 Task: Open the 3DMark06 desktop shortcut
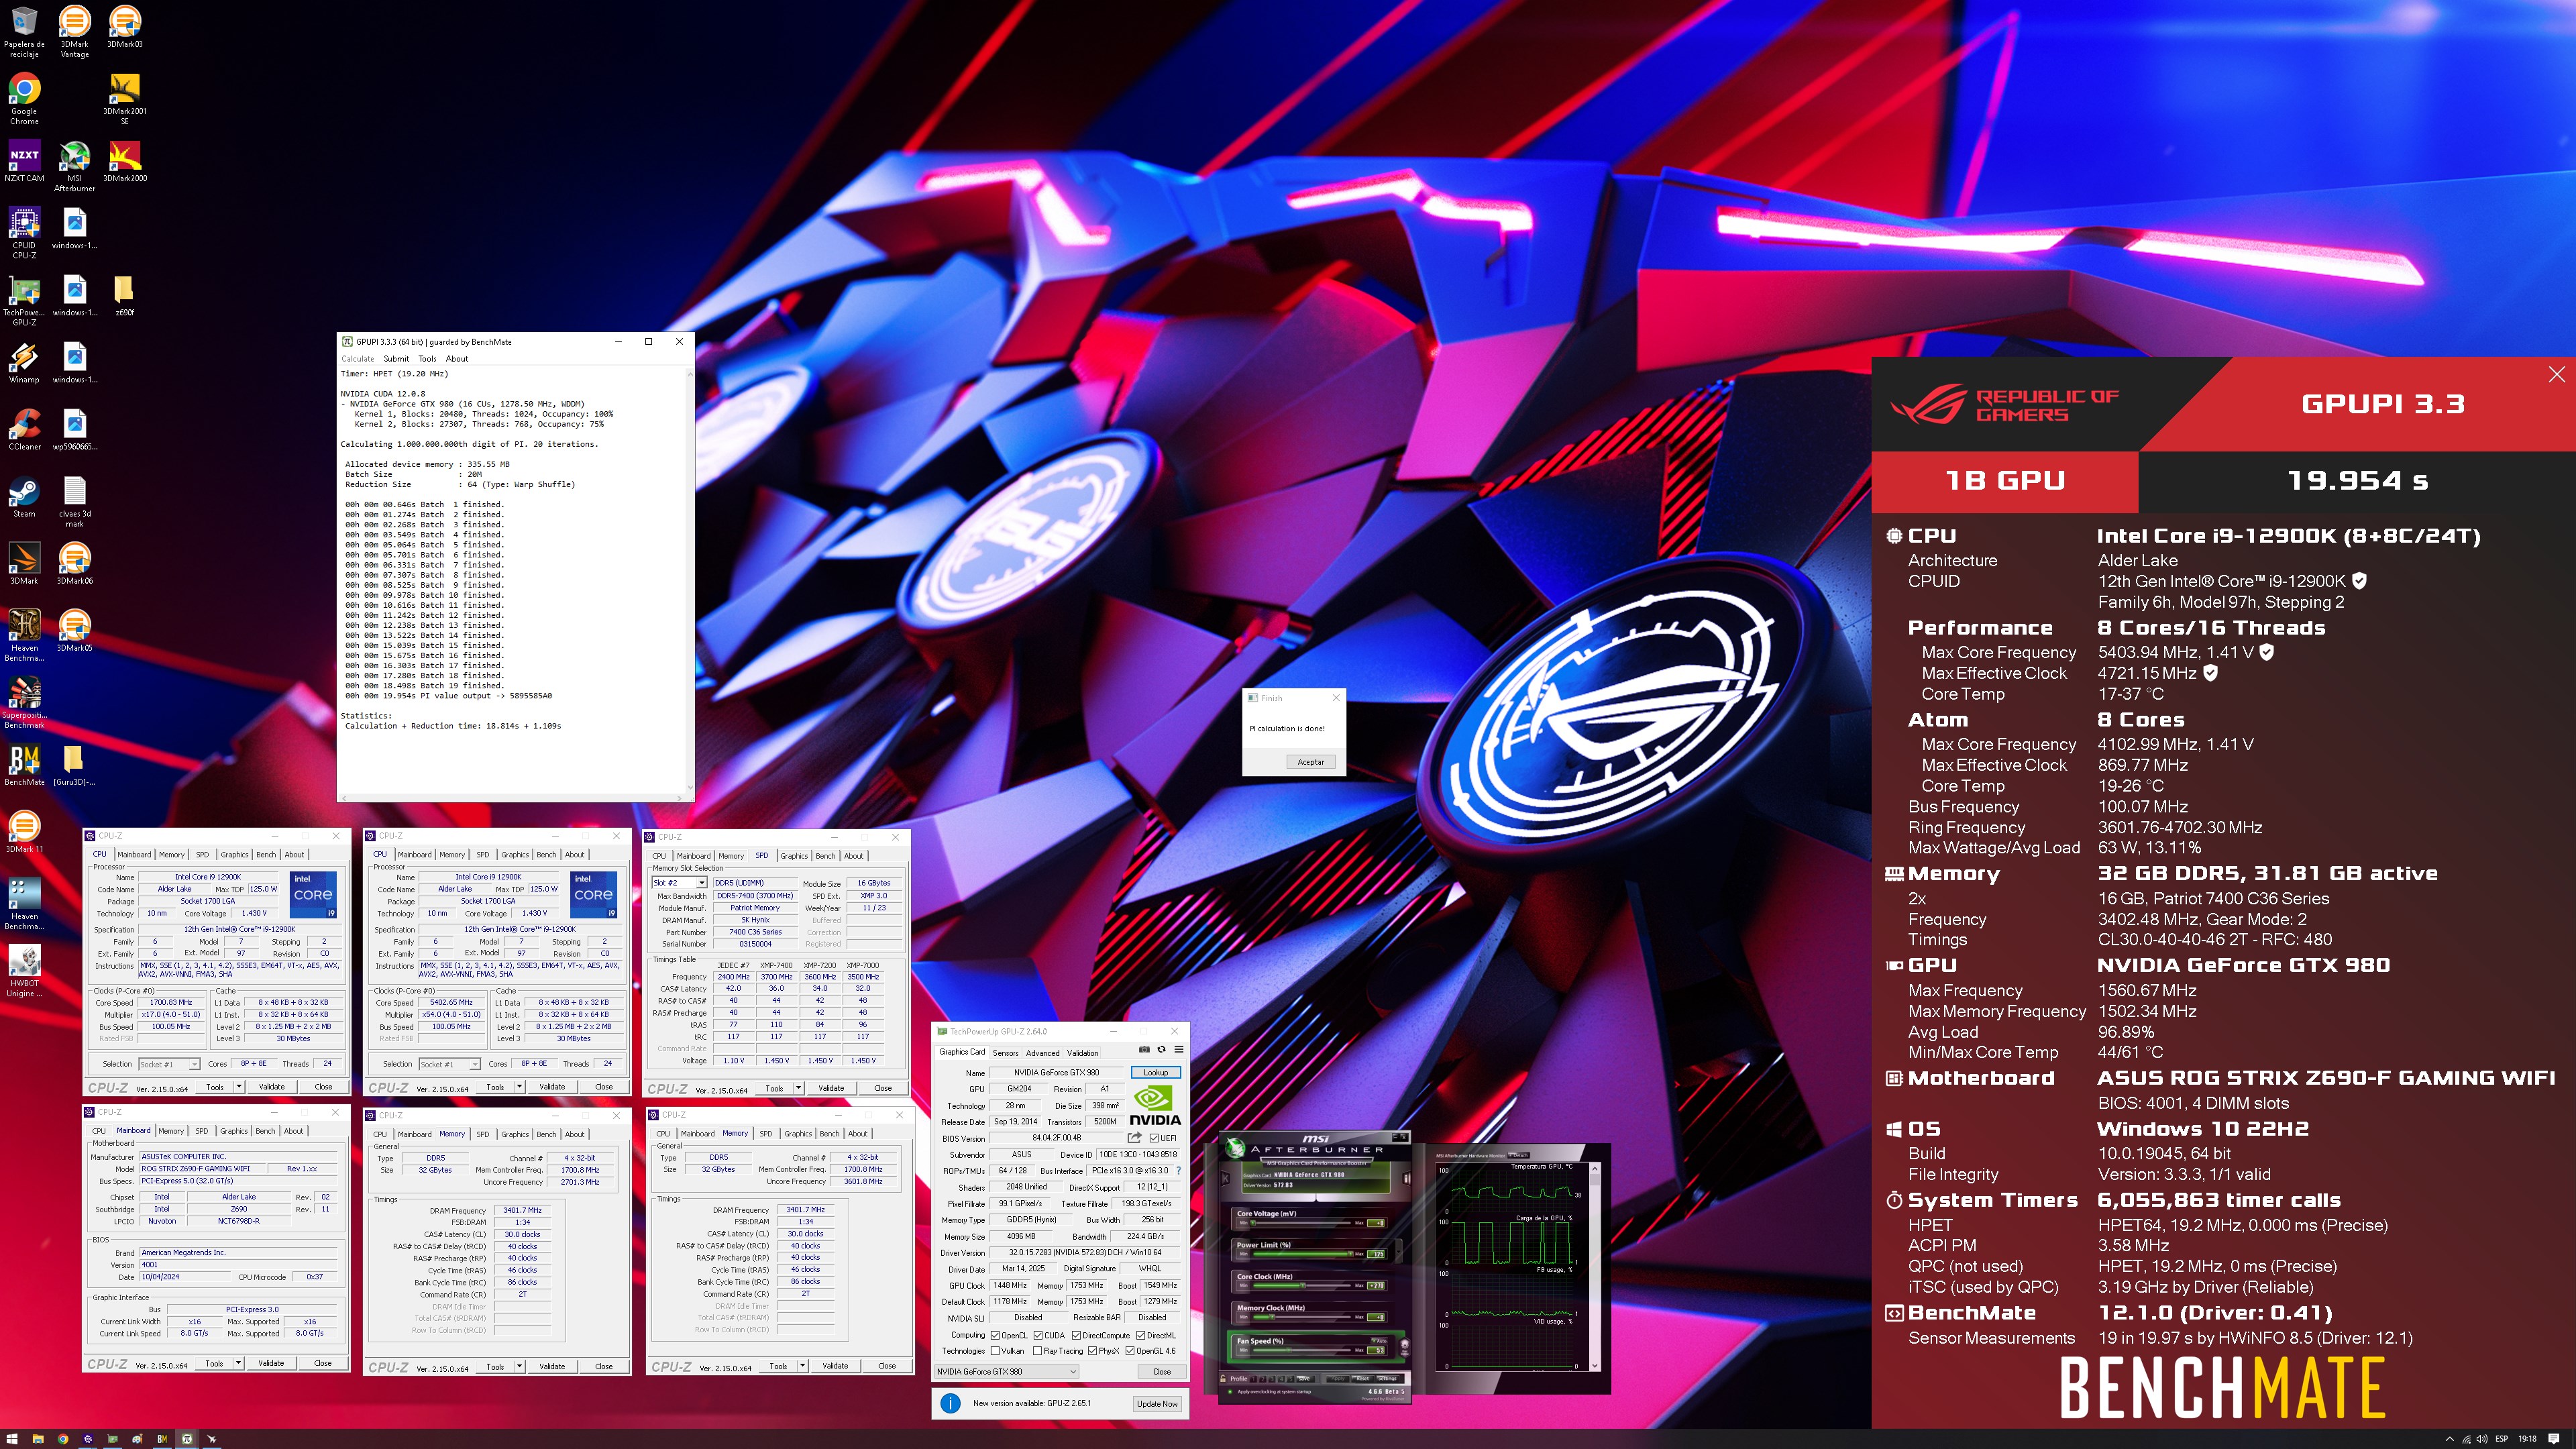pyautogui.click(x=74, y=564)
